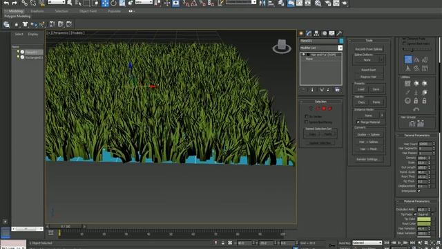Toggle the Tip Fade checkbox
The width and height of the screenshot is (442, 249).
click(415, 214)
